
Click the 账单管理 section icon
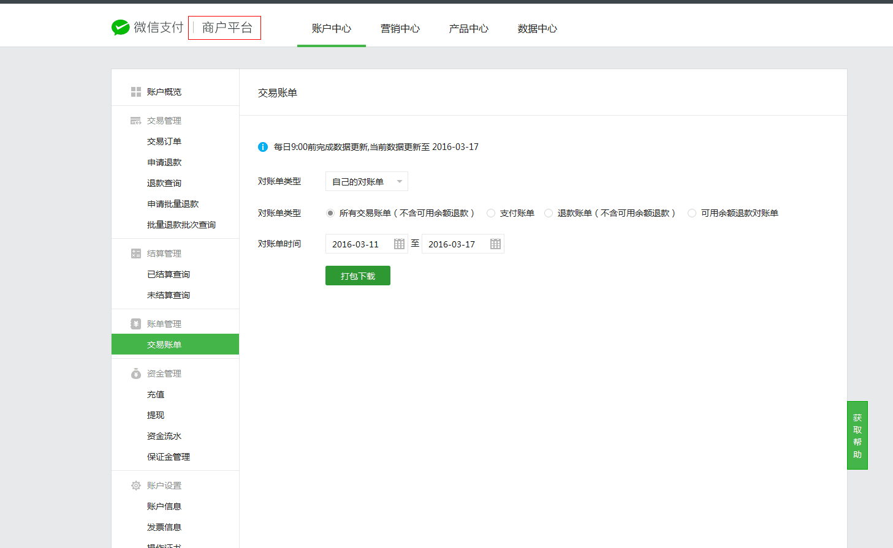pyautogui.click(x=136, y=323)
